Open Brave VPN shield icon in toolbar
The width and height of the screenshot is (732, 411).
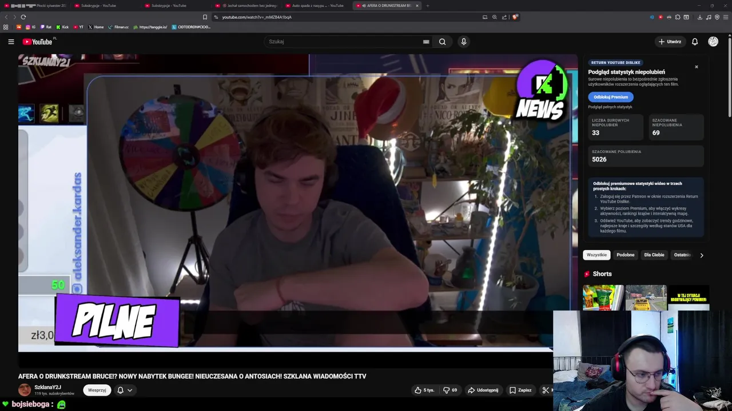tap(717, 17)
